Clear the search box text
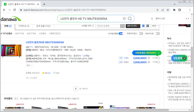The width and height of the screenshot is (194, 112). tap(124, 19)
